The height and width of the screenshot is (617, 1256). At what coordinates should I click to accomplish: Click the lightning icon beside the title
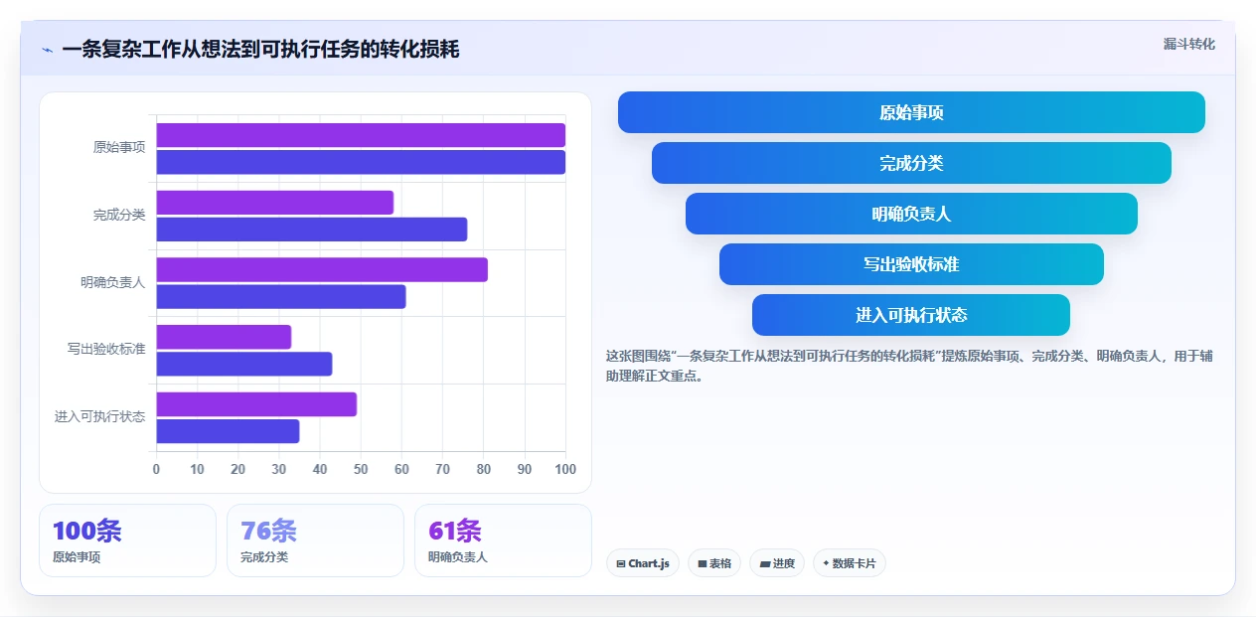48,50
